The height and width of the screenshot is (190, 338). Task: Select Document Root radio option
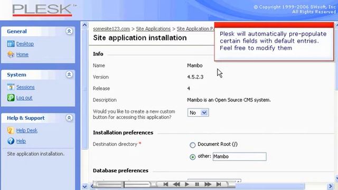[x=192, y=145]
